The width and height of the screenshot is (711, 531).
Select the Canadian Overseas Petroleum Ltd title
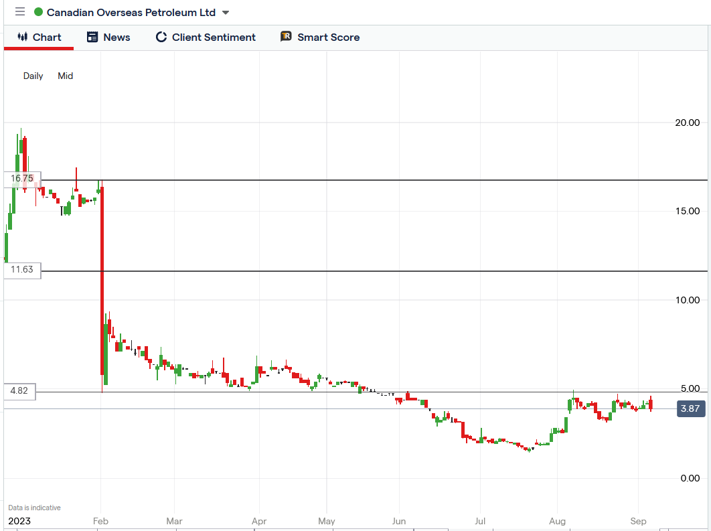(x=131, y=12)
